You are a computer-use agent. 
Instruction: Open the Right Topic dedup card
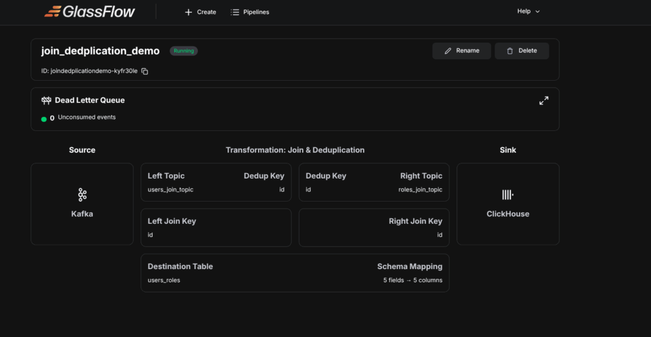pyautogui.click(x=374, y=182)
